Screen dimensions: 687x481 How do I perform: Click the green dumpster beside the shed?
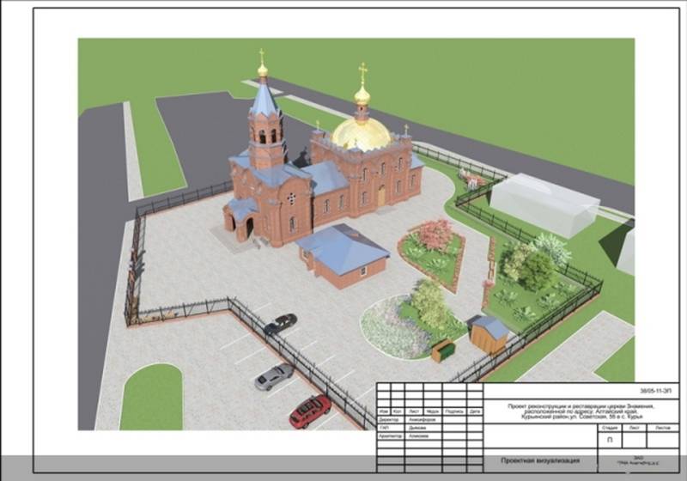point(444,350)
